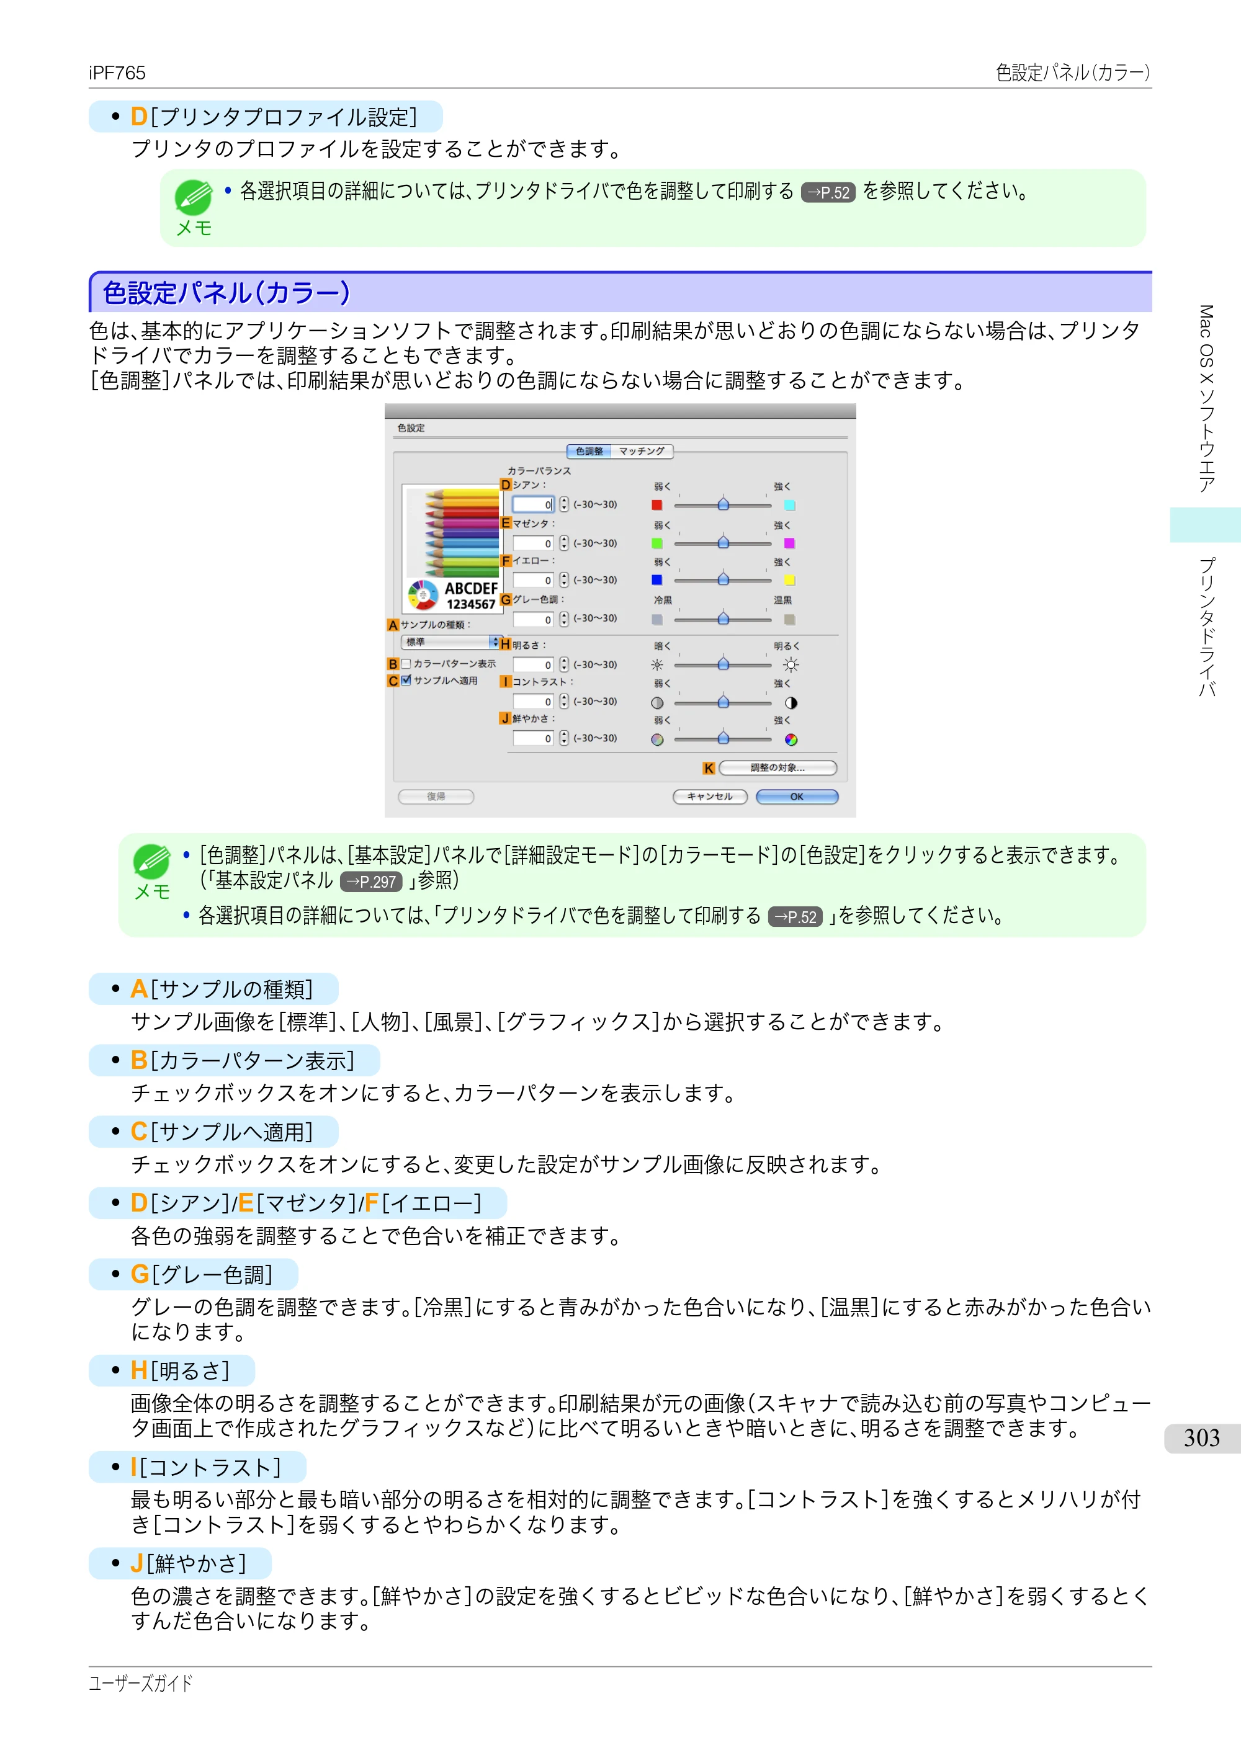Click the シアン value input field
The height and width of the screenshot is (1755, 1241).
(x=533, y=504)
